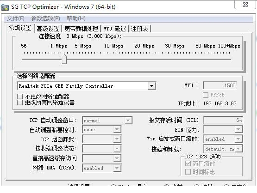Click the connection speed slider thumb
This screenshot has width=257, height=193.
64,59
